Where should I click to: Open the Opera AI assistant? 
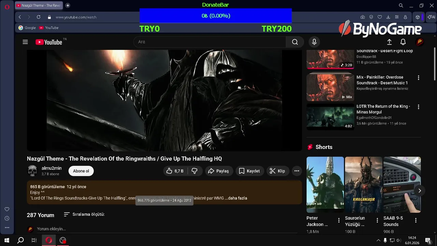(431, 17)
